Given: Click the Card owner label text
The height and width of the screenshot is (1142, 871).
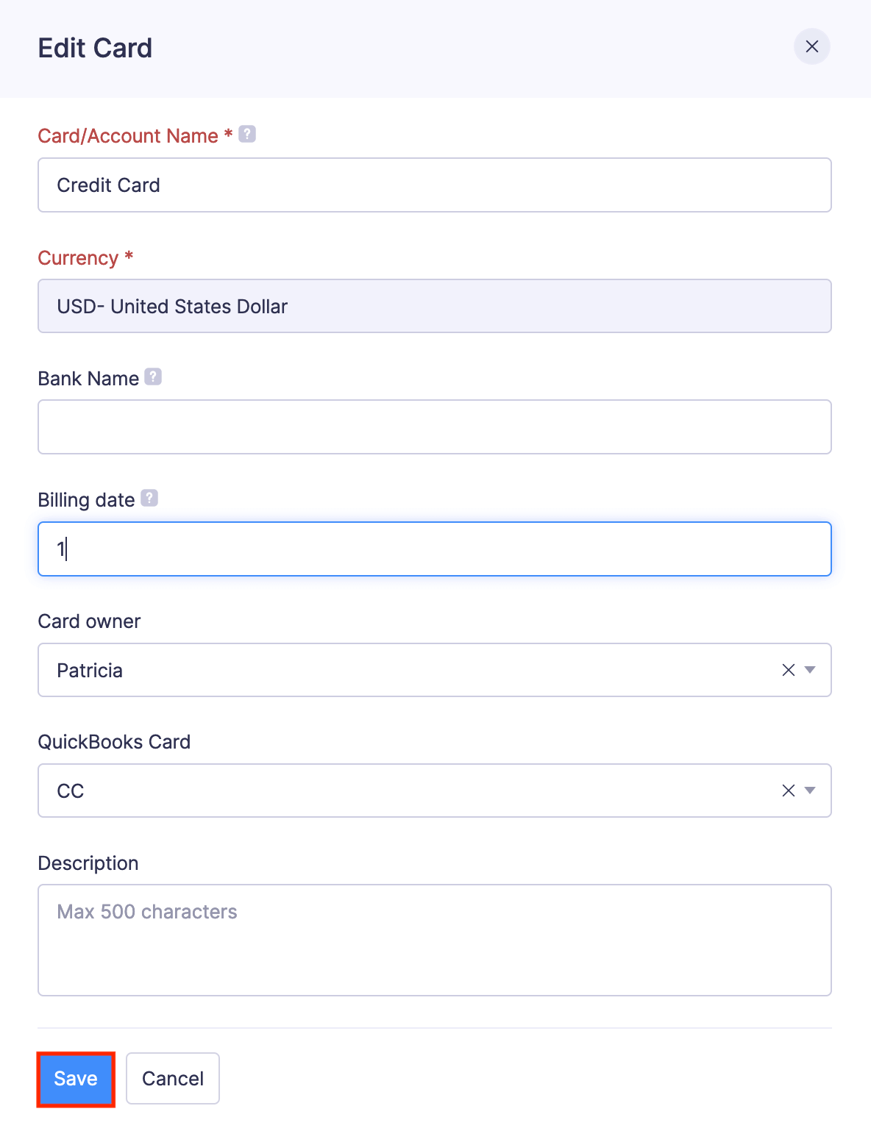Looking at the screenshot, I should coord(89,621).
